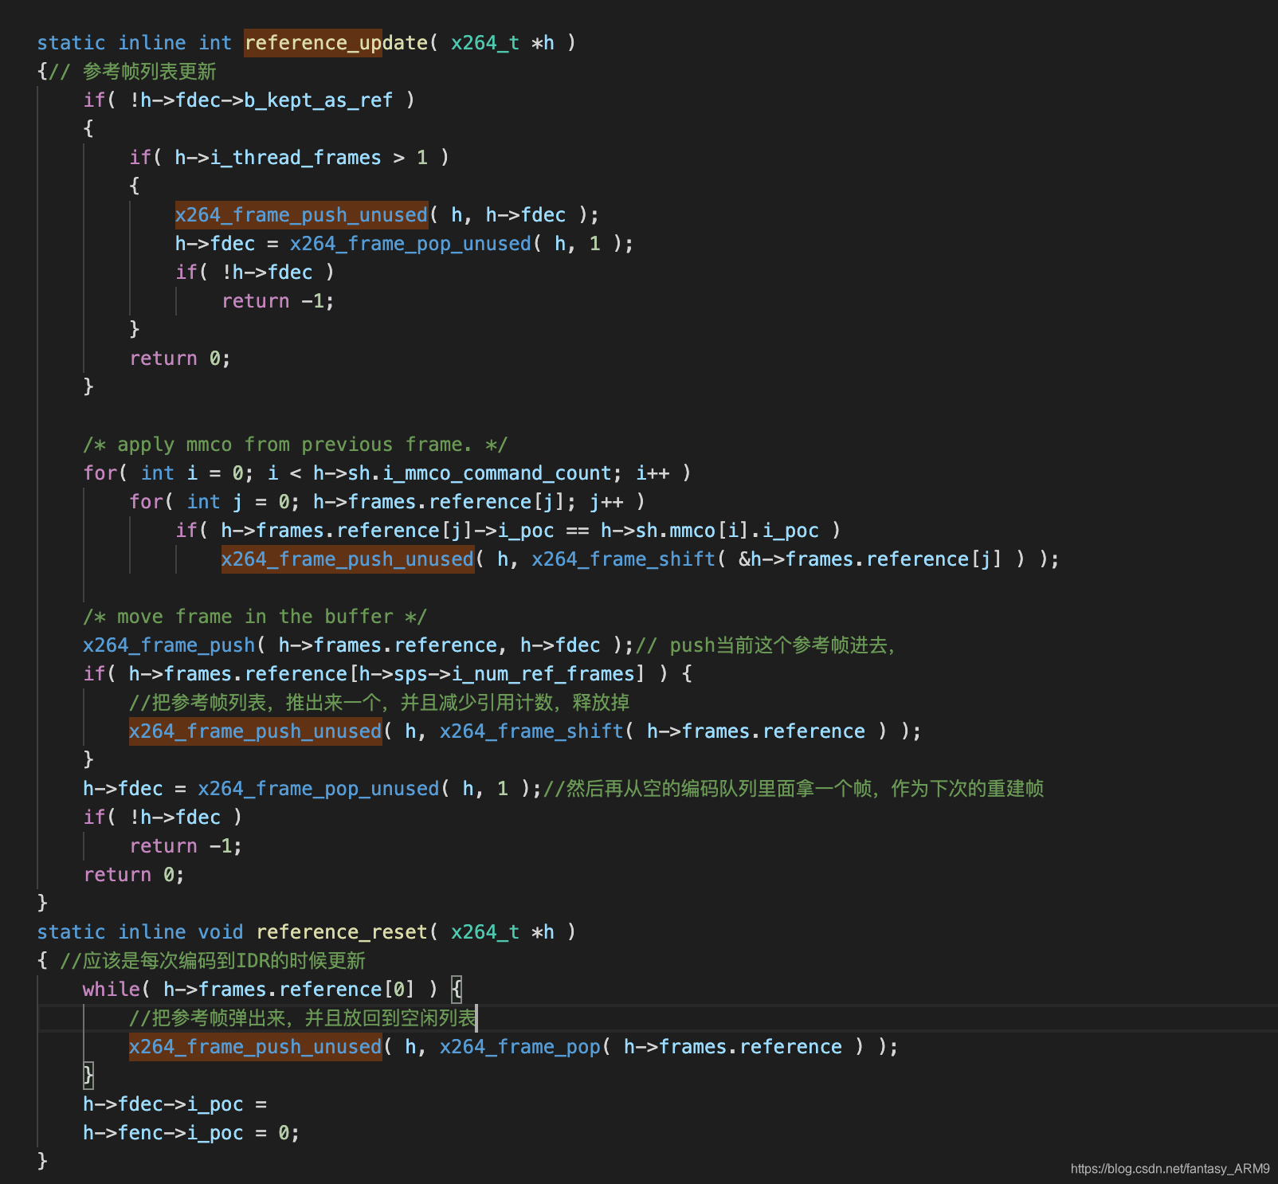
Task: Click the x264_frame_pop call in reset function
Action: [x=652, y=1047]
